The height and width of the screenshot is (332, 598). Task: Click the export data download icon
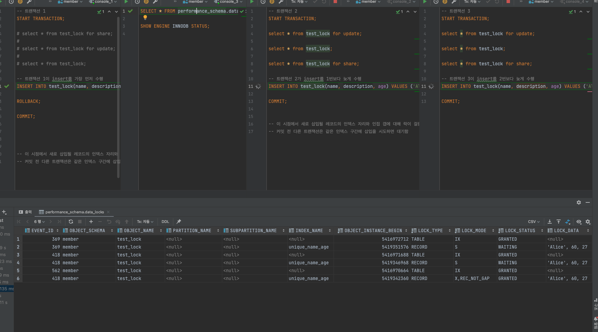tap(549, 222)
